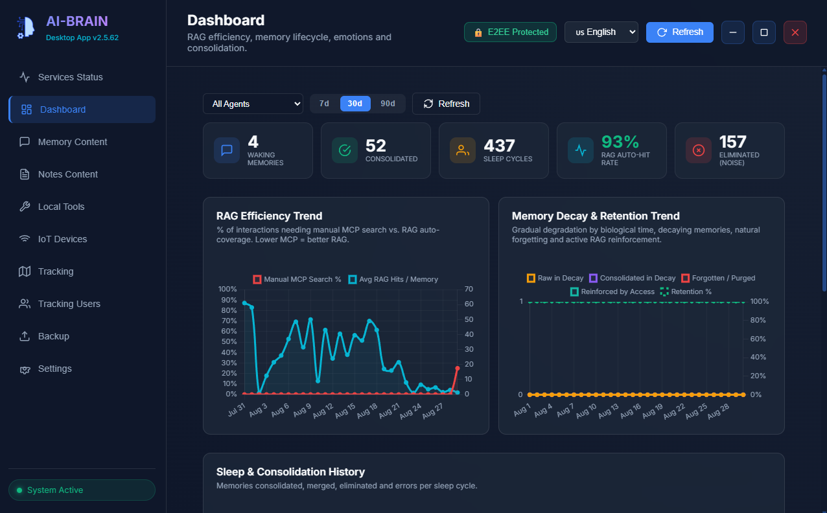827x513 pixels.
Task: Click the Waking Memories stat card
Action: [258, 150]
